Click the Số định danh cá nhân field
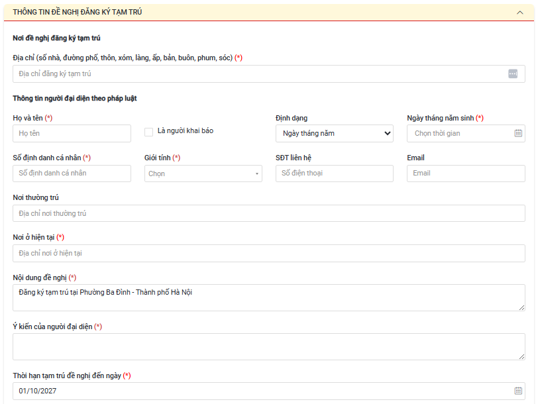Image resolution: width=536 pixels, height=404 pixels. (x=72, y=173)
